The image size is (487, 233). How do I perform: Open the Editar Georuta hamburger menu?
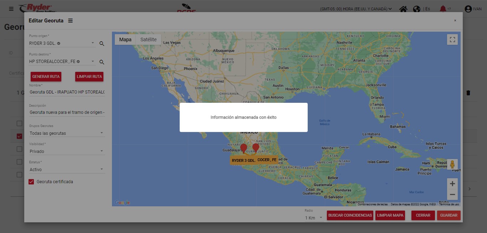point(70,21)
